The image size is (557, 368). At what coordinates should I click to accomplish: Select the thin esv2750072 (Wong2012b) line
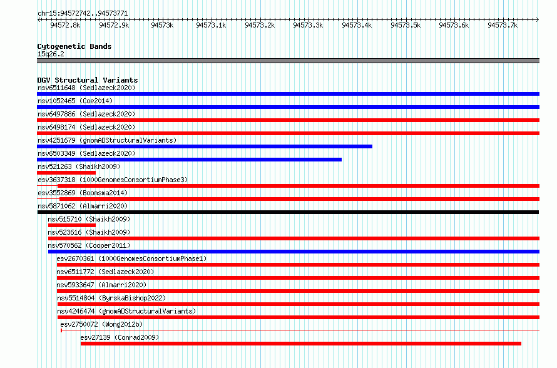coord(300,330)
